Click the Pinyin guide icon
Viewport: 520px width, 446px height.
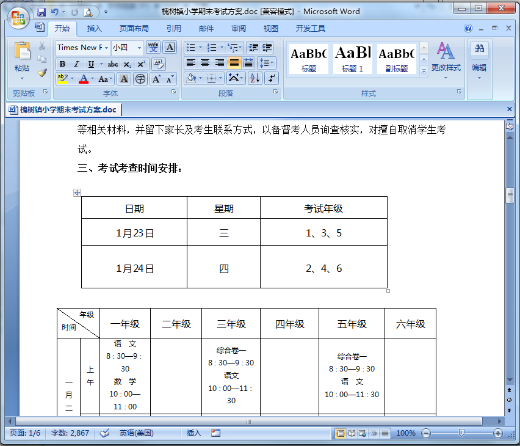coord(154,48)
